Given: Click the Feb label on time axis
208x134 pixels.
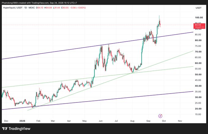Looking at the screenshot, I should coord(38,121).
